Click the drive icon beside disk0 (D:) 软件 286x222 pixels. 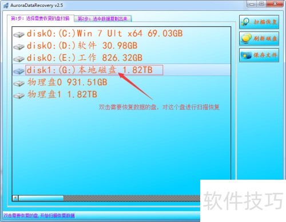tap(19, 46)
